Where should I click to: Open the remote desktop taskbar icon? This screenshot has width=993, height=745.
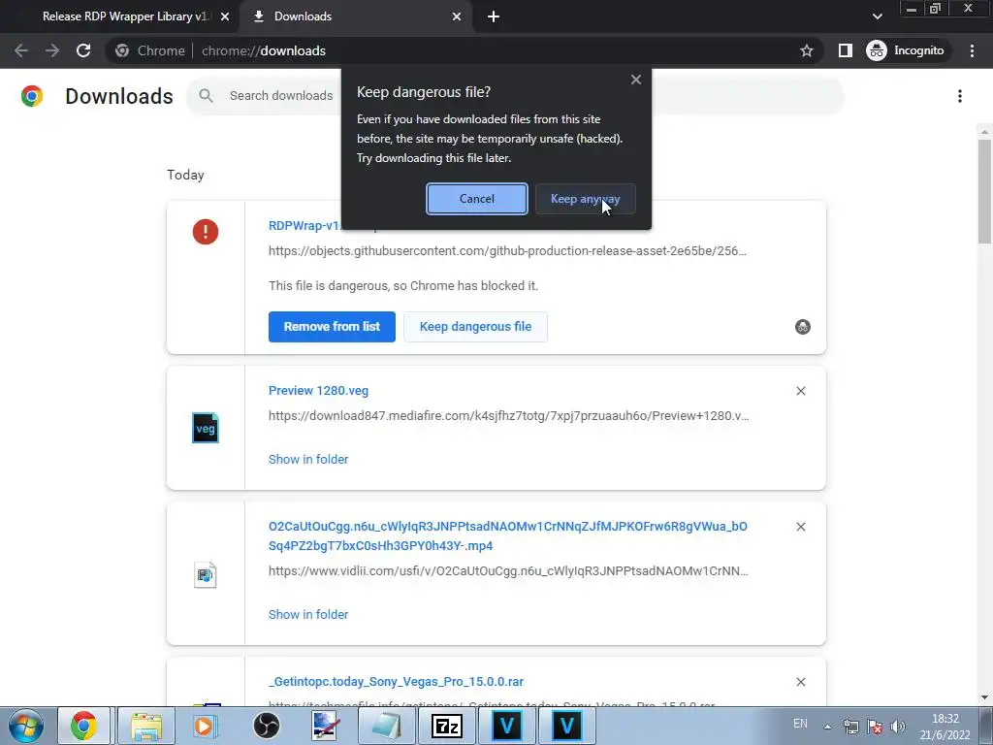[x=326, y=726]
